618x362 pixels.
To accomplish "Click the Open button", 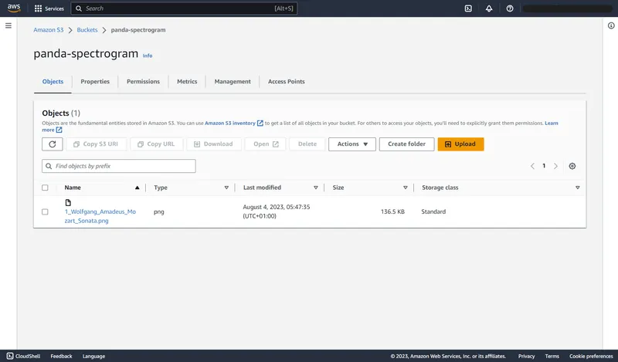I will (265, 144).
